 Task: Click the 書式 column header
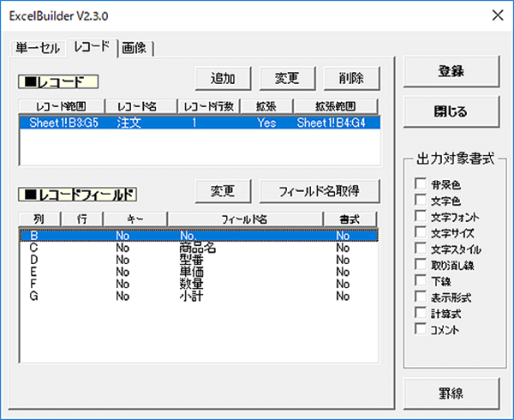[x=350, y=219]
